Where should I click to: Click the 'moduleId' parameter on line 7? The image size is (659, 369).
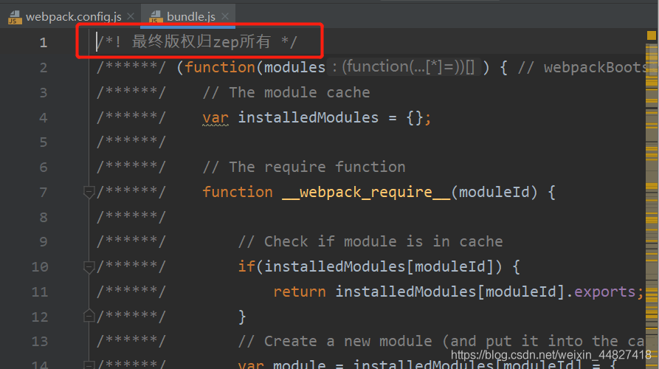pyautogui.click(x=494, y=193)
